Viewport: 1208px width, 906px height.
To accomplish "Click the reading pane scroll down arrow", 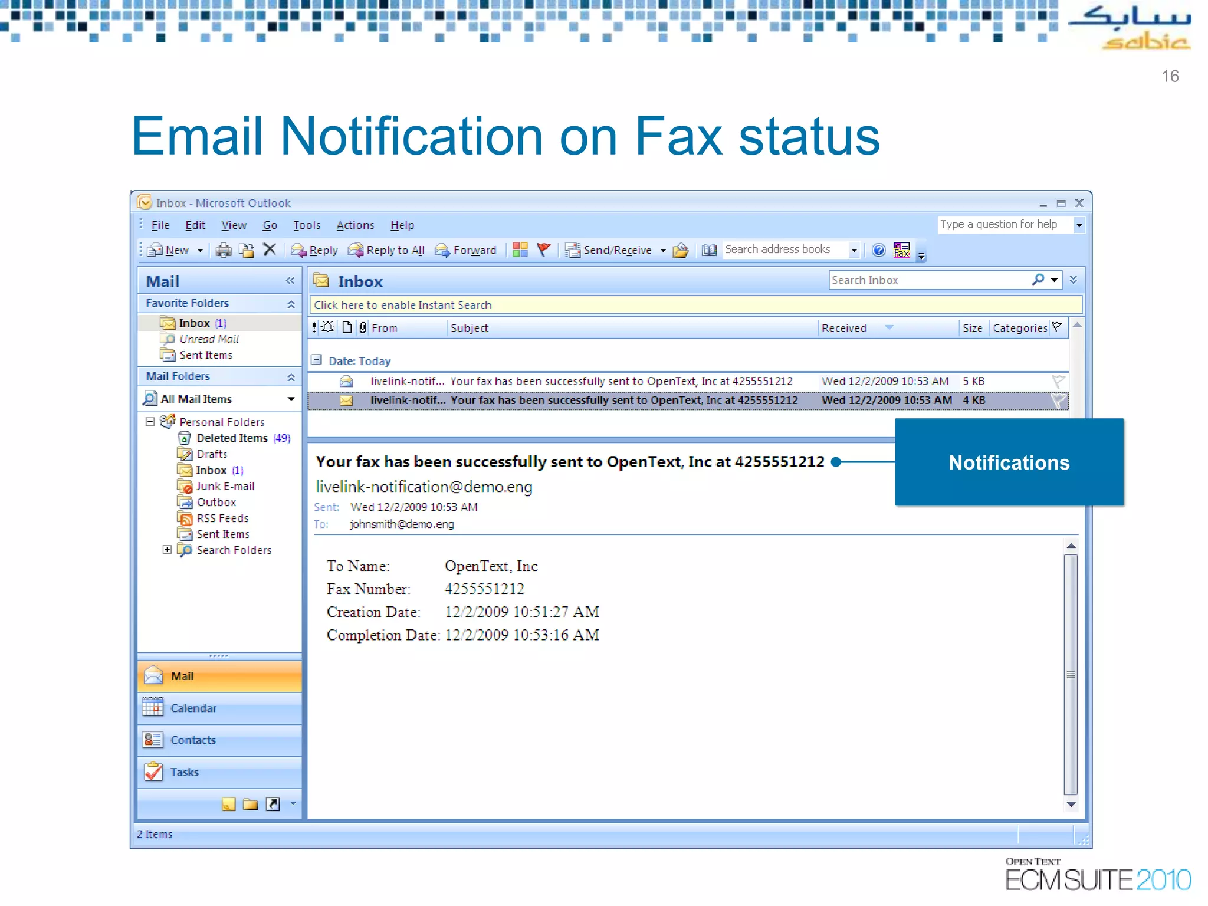I will click(x=1071, y=805).
